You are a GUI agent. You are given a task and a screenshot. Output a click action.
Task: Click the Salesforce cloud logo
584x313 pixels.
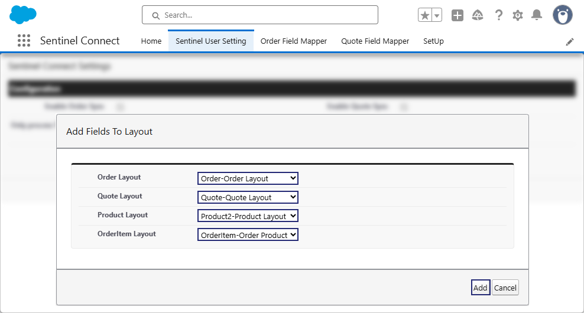[x=23, y=14]
